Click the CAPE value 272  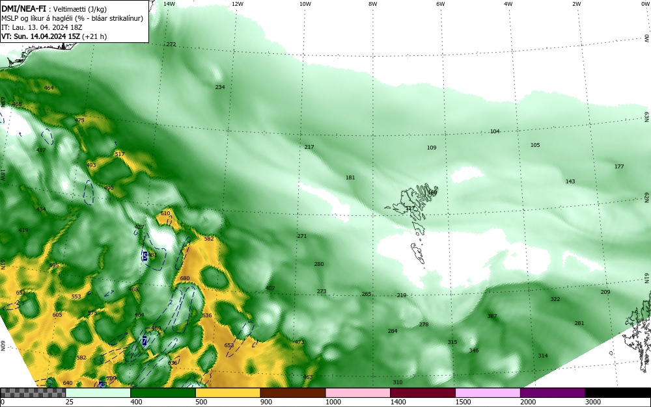171,44
